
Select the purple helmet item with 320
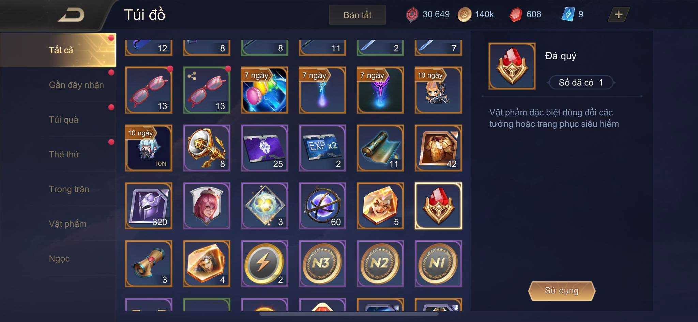[x=149, y=206]
